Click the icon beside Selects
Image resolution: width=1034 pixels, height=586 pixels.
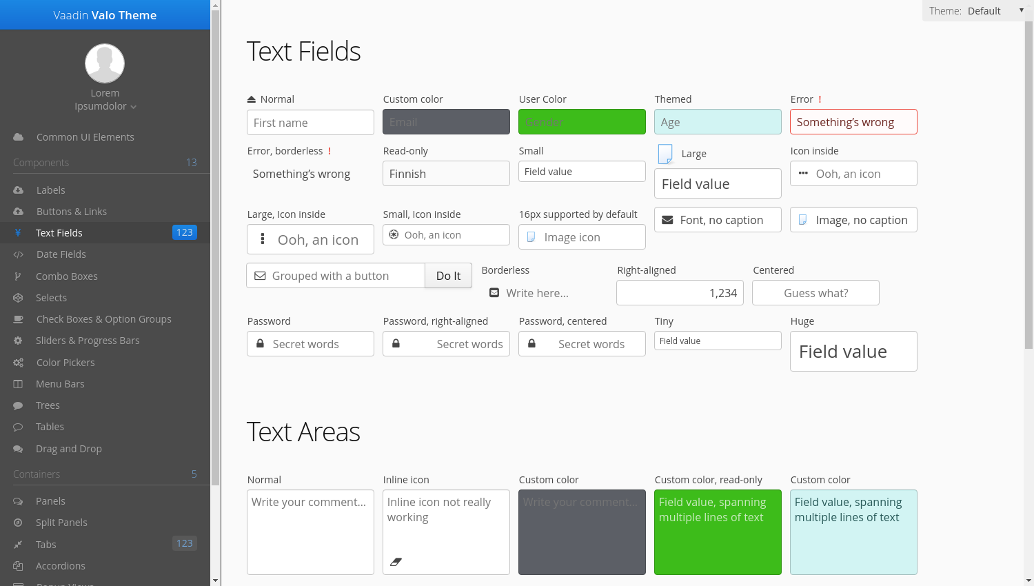click(18, 298)
